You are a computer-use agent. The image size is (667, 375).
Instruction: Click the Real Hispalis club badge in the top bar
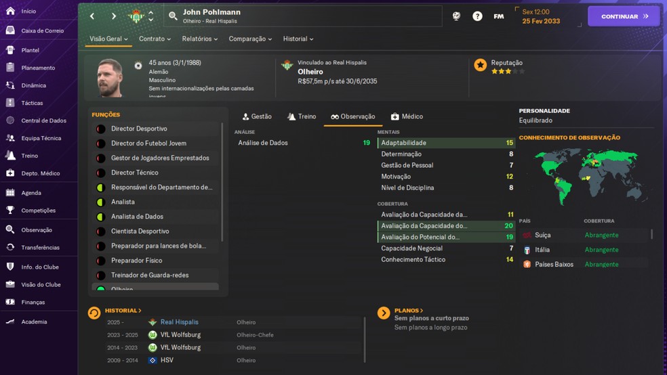click(136, 16)
